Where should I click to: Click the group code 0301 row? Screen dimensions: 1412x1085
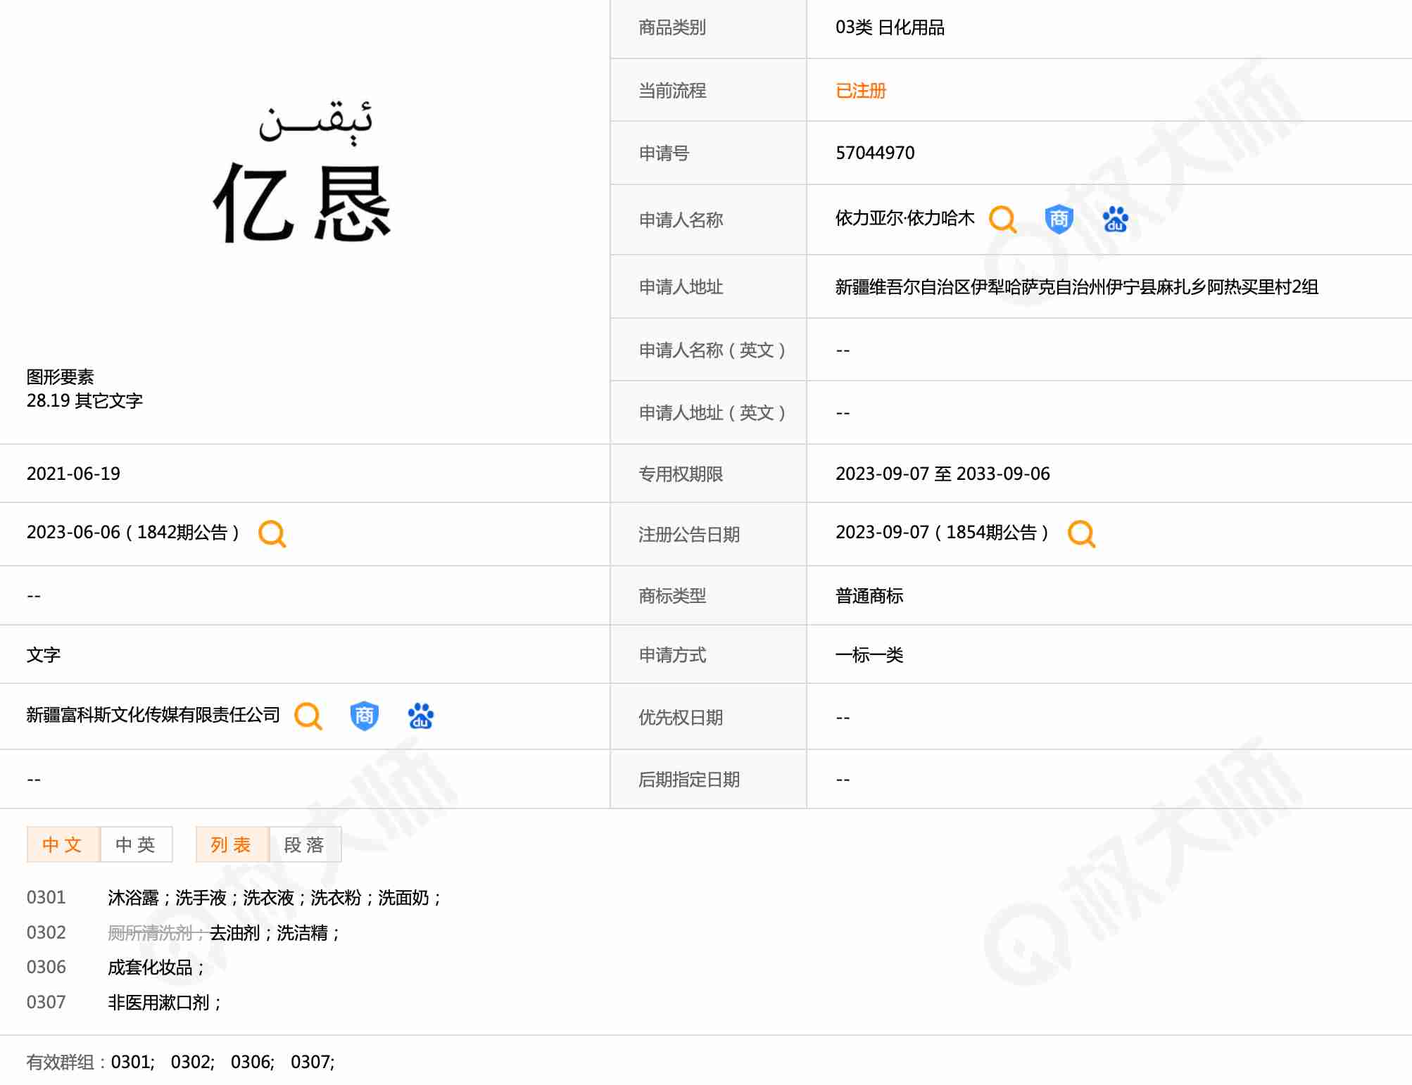[x=46, y=898]
